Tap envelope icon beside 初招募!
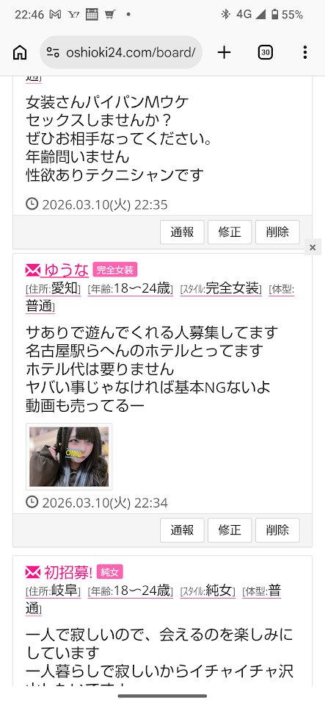The image size is (325, 706). pyautogui.click(x=33, y=572)
